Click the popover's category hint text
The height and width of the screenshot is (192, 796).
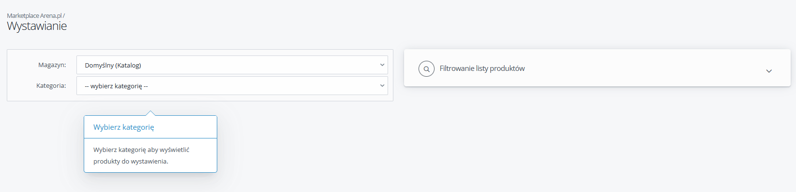click(x=141, y=155)
